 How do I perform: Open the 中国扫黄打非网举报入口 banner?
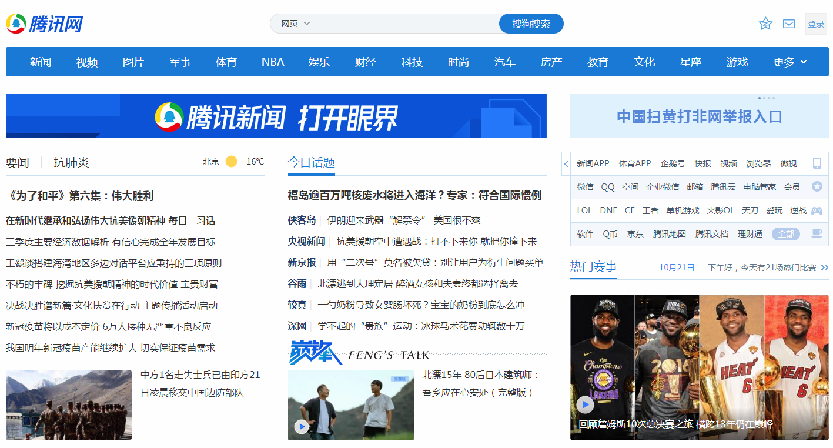(x=700, y=116)
